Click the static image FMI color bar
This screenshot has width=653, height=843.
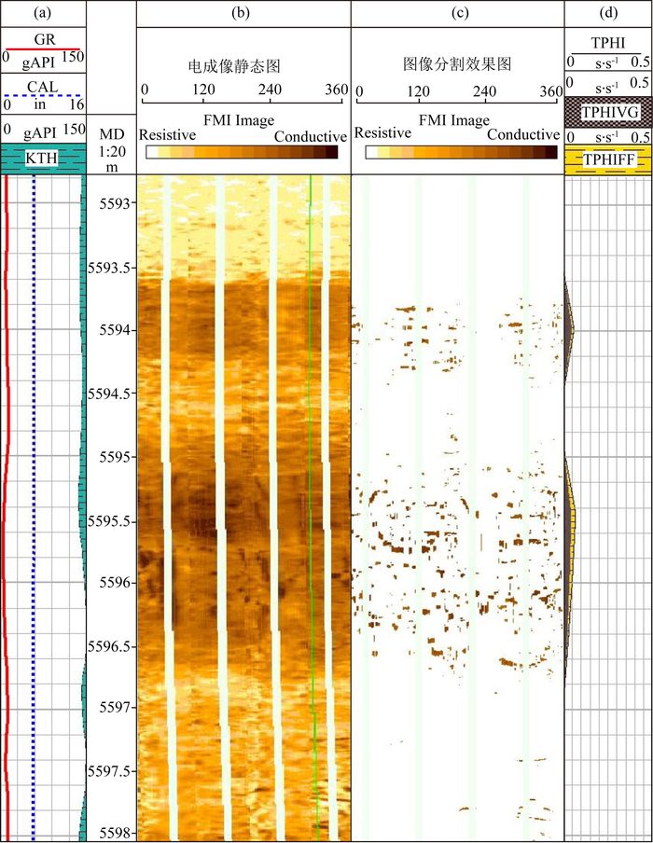(243, 152)
